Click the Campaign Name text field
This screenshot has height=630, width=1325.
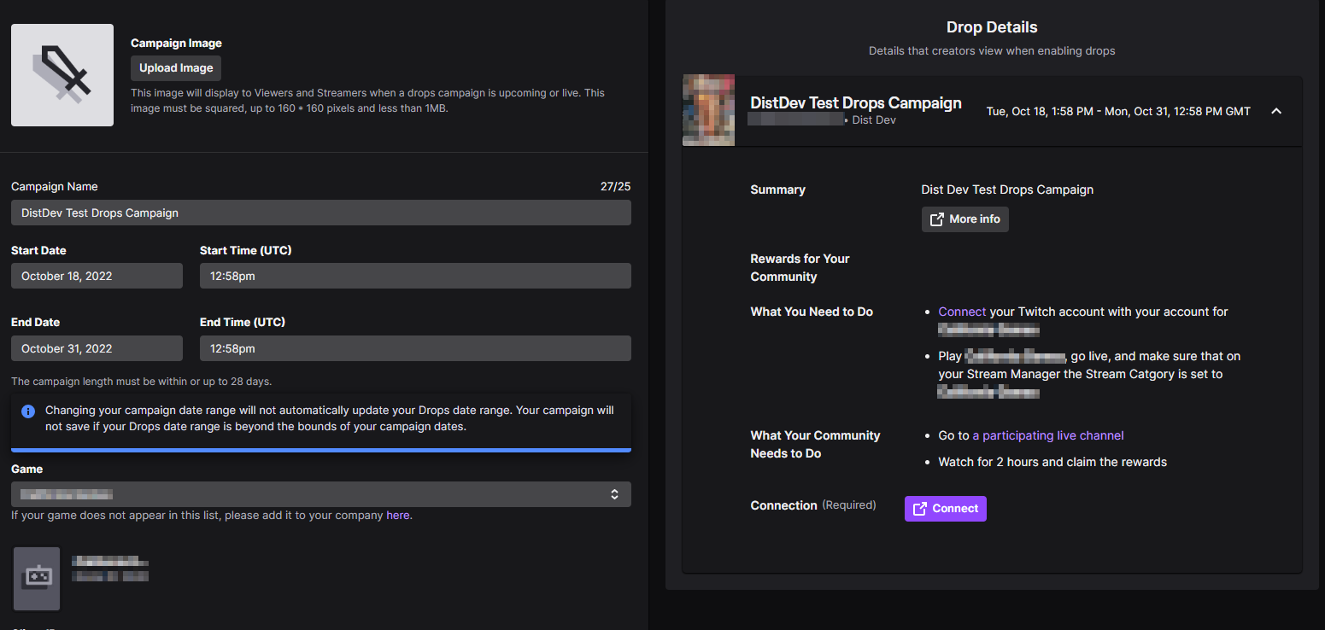(320, 212)
